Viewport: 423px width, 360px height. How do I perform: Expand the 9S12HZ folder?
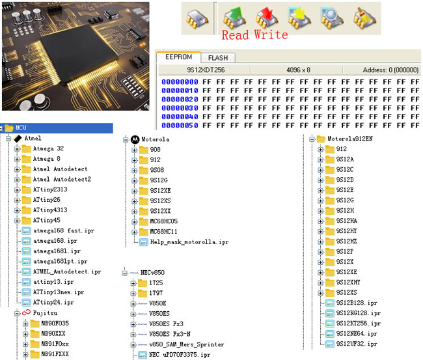tap(320, 242)
